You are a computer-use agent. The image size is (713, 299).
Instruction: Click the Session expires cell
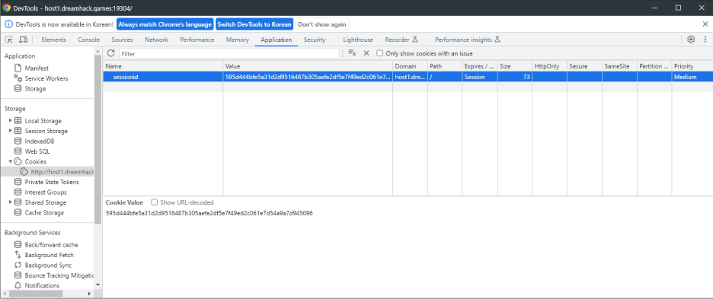[480, 77]
